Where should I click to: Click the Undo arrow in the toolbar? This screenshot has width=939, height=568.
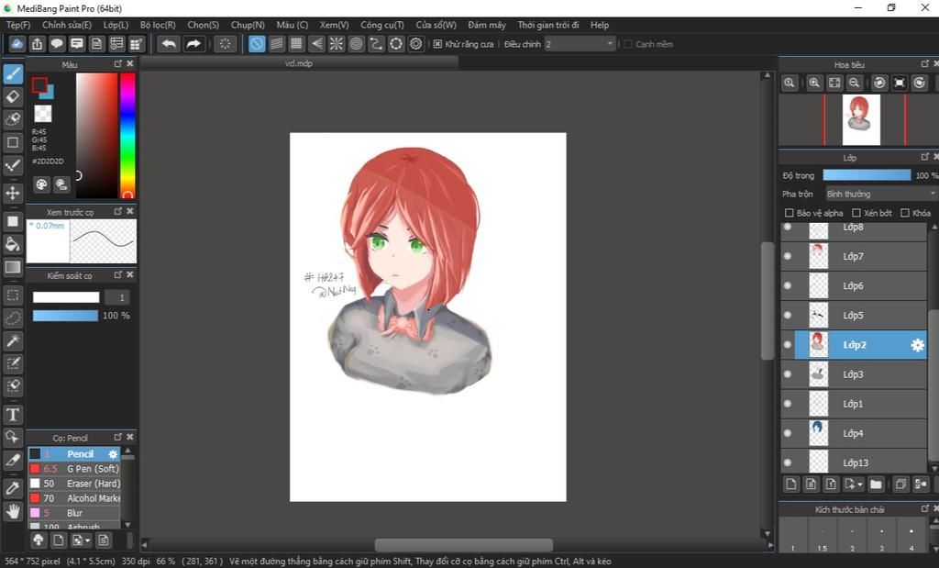pyautogui.click(x=169, y=44)
